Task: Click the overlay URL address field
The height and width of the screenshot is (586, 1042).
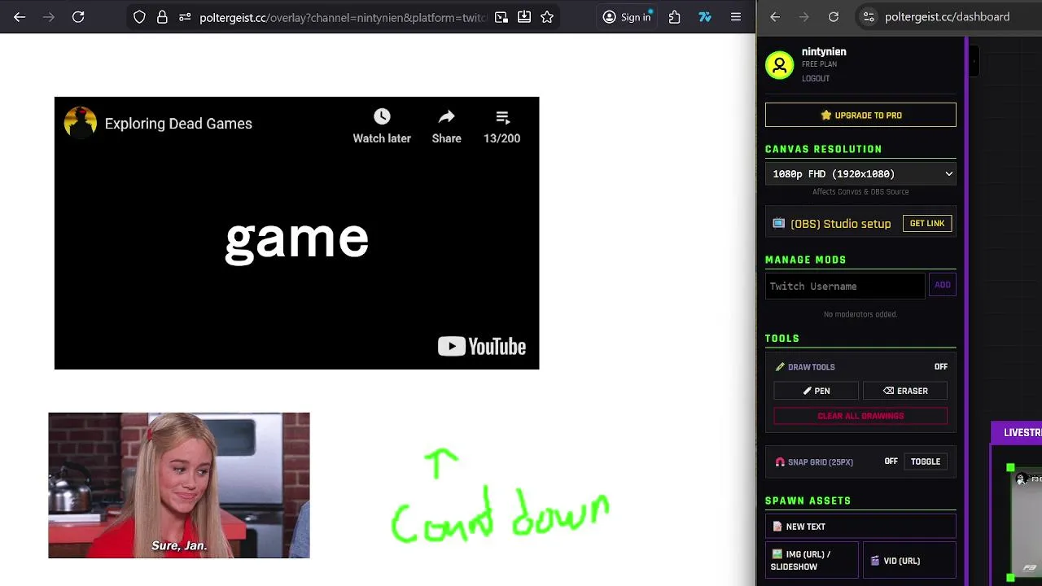Action: [x=343, y=17]
